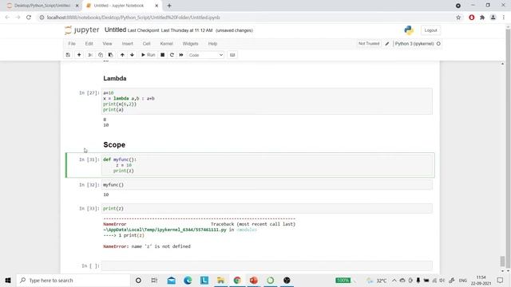Reload the page
Image resolution: width=511 pixels, height=287 pixels.
pyautogui.click(x=29, y=18)
